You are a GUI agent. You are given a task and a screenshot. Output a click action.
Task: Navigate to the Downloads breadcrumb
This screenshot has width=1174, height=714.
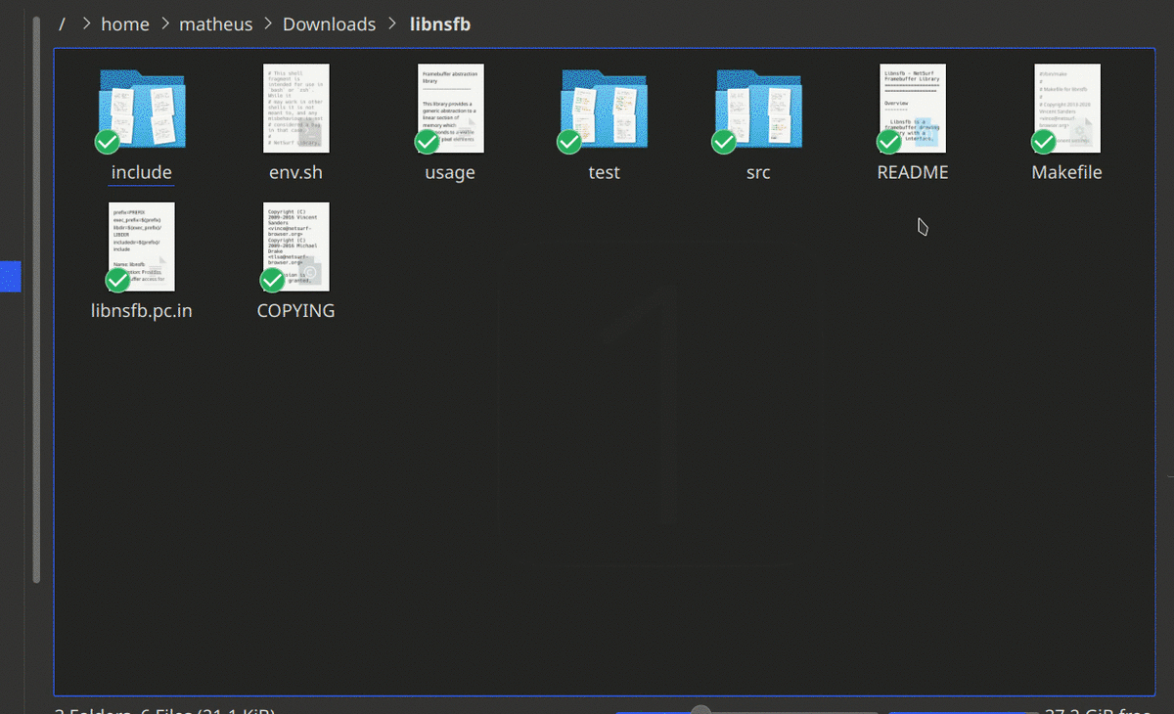click(329, 23)
